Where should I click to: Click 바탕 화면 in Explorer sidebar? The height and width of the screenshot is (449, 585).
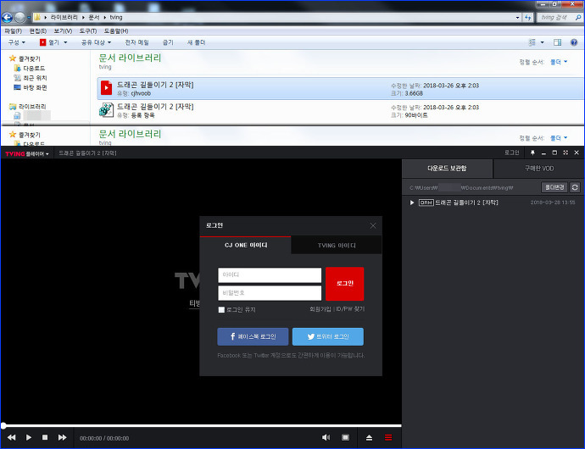click(x=35, y=87)
